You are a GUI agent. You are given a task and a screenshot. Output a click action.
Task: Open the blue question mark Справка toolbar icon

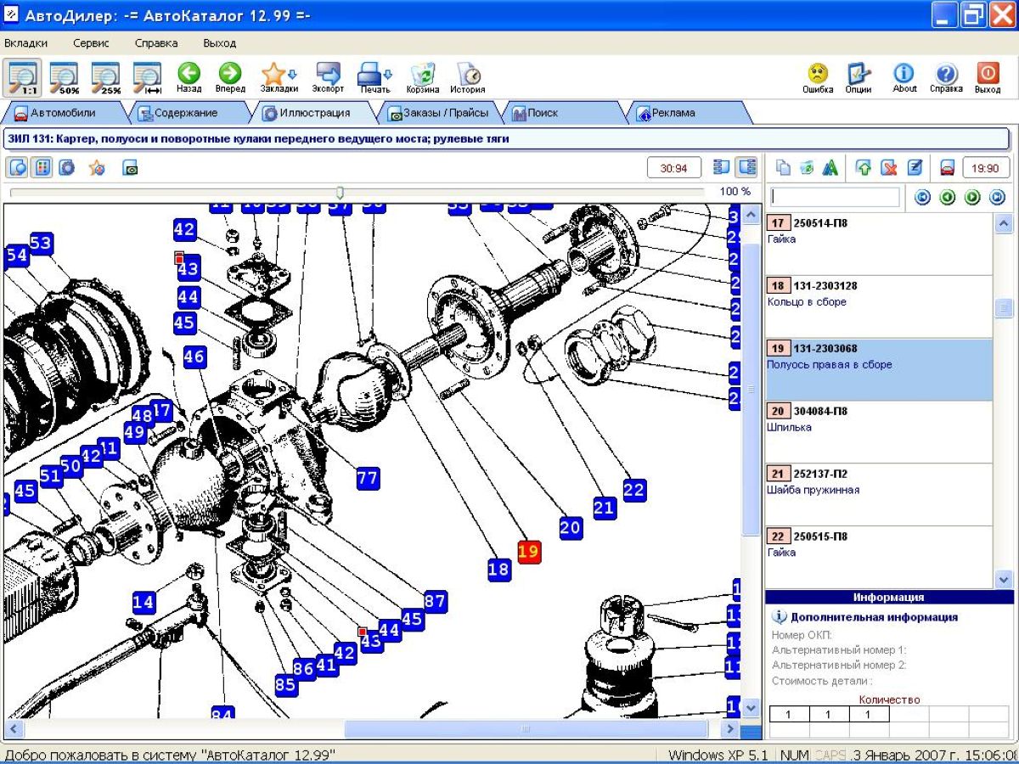click(946, 76)
